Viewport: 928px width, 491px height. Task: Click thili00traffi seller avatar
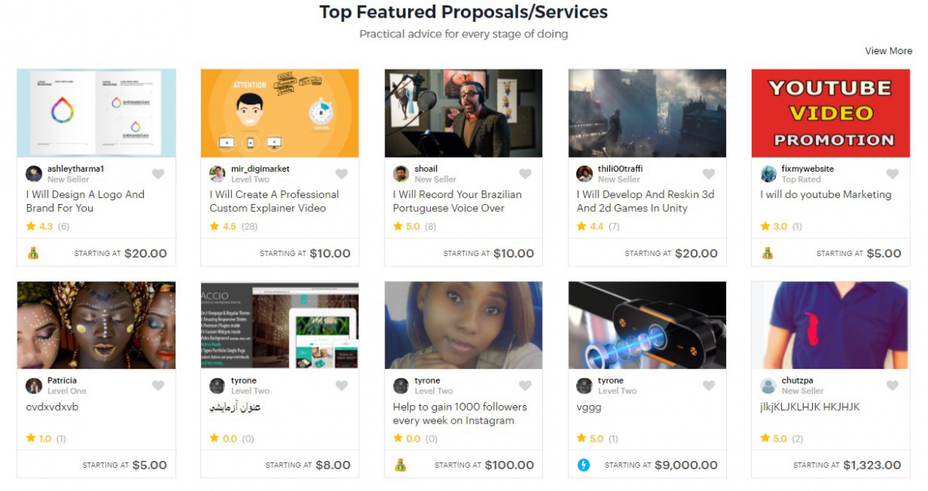point(585,174)
